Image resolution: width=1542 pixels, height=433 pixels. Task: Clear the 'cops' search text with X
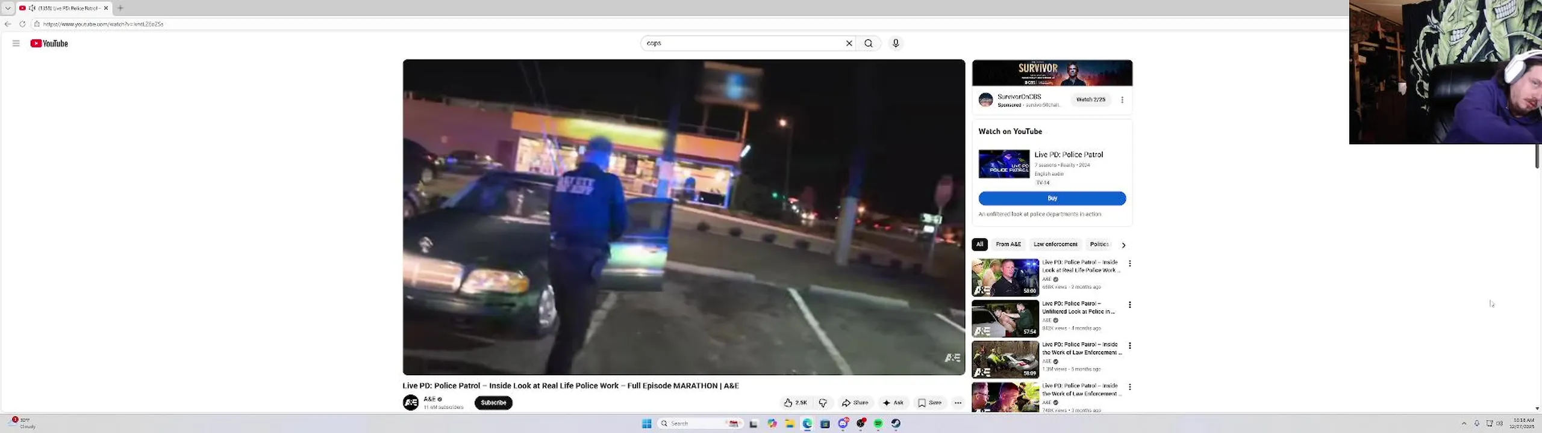(x=849, y=43)
